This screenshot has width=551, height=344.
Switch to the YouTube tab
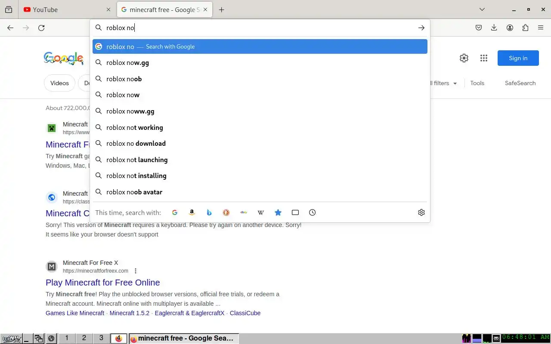tap(68, 9)
